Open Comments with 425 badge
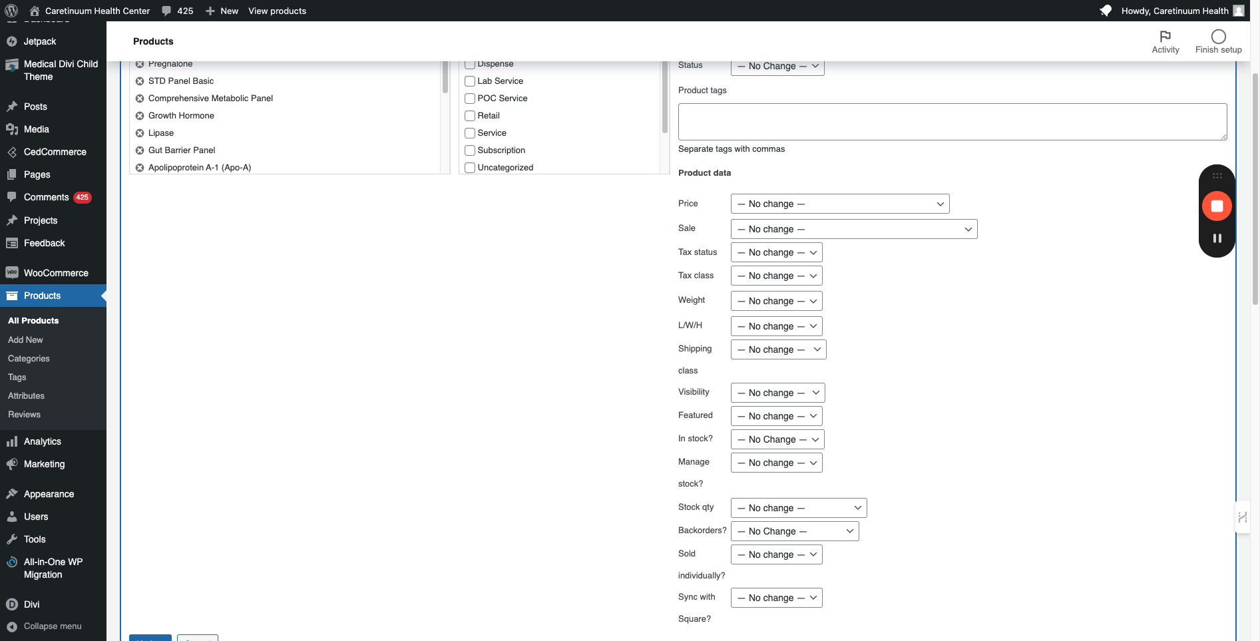Screen dimensions: 1260x641 53,197
